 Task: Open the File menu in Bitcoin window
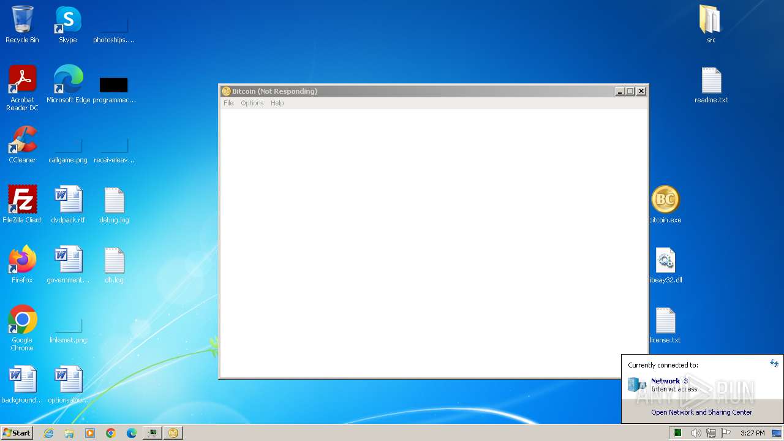228,103
